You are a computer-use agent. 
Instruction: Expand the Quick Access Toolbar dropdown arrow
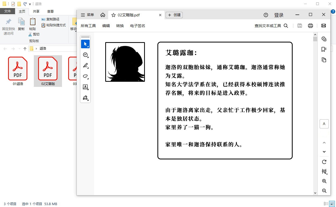pyautogui.click(x=30, y=4)
